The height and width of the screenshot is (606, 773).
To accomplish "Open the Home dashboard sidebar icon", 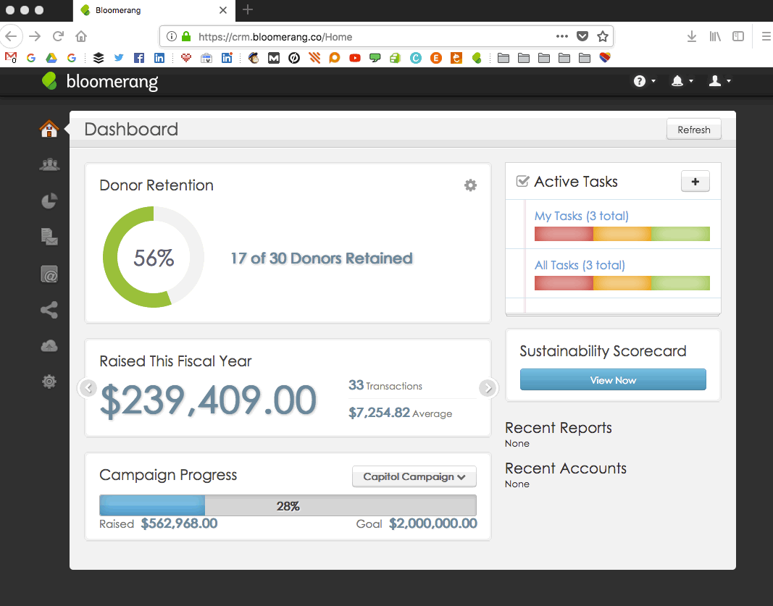I will [49, 129].
